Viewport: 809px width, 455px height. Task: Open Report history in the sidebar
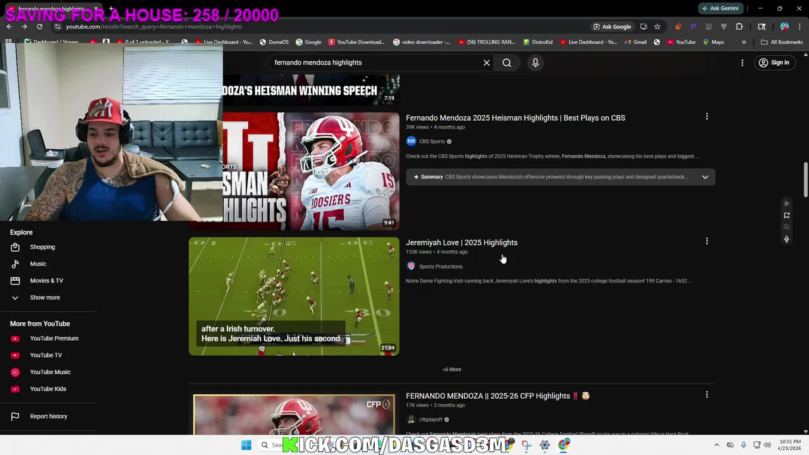point(48,416)
